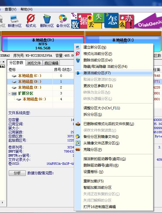This screenshot has height=213, width=162.
Task: Select 调整分区大小(Ctrl_F11) menu entry
Action: [x=102, y=108]
